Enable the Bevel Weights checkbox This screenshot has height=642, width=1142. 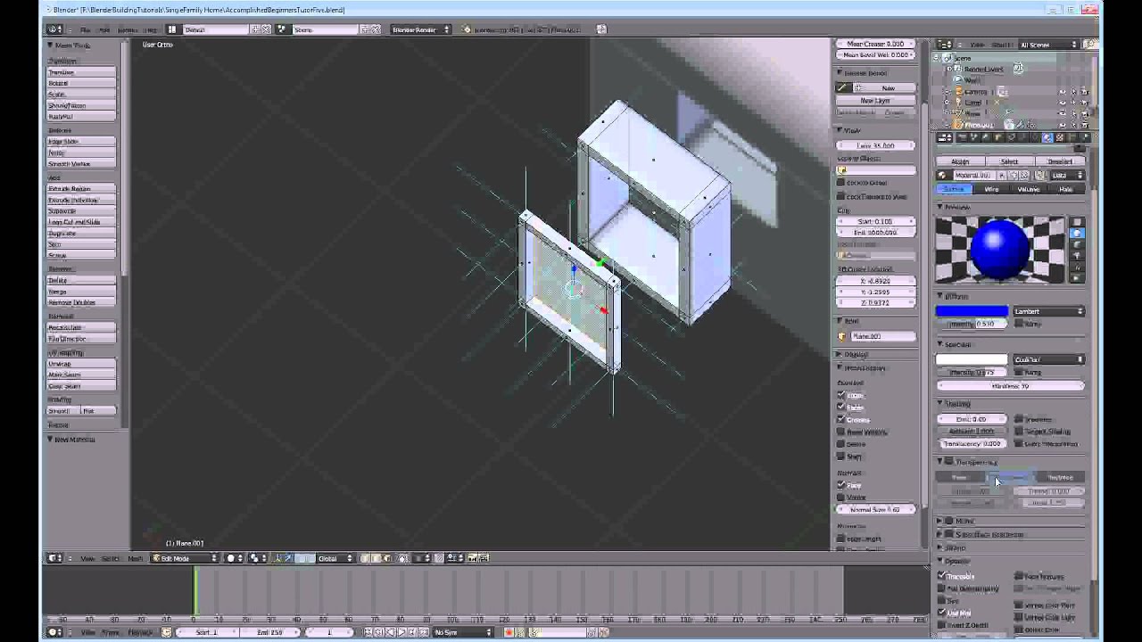pos(840,432)
